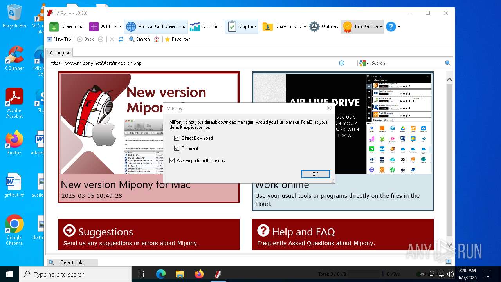Image resolution: width=501 pixels, height=282 pixels.
Task: Open Firefox from taskbar
Action: click(199, 274)
